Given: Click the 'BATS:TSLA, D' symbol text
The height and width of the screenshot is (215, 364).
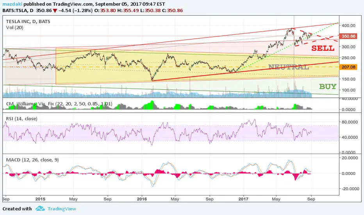Looking at the screenshot, I should tap(18, 11).
